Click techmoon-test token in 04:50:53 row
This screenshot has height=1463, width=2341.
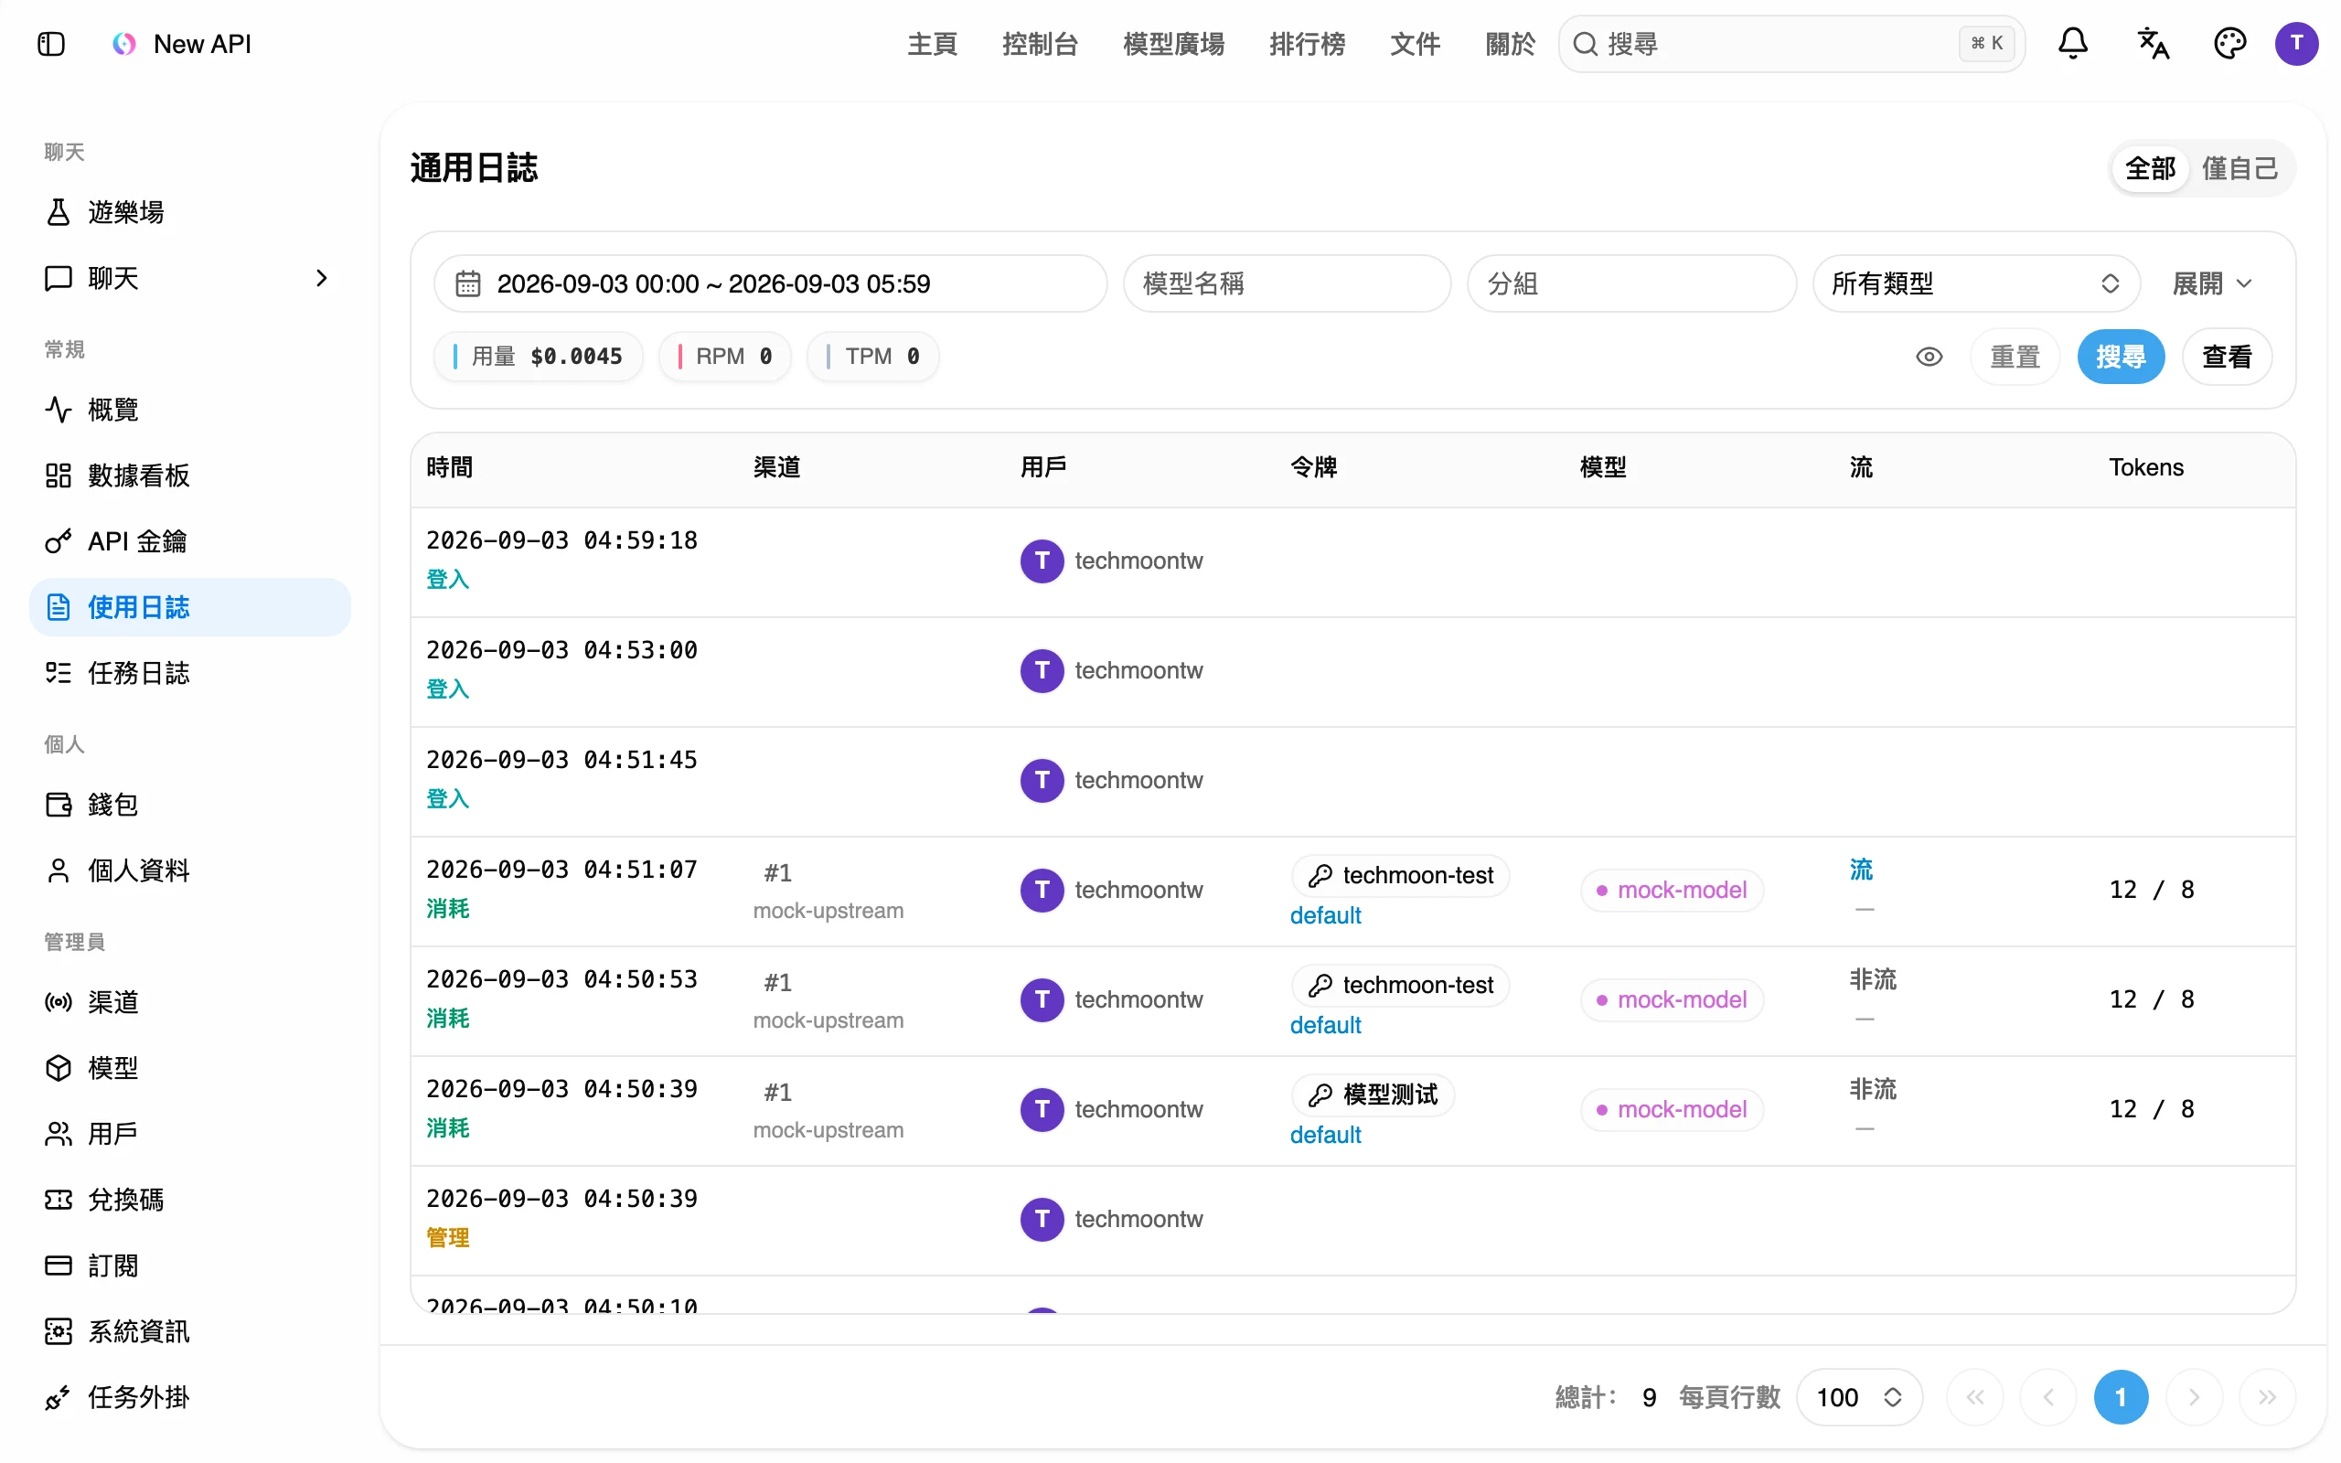[1401, 985]
